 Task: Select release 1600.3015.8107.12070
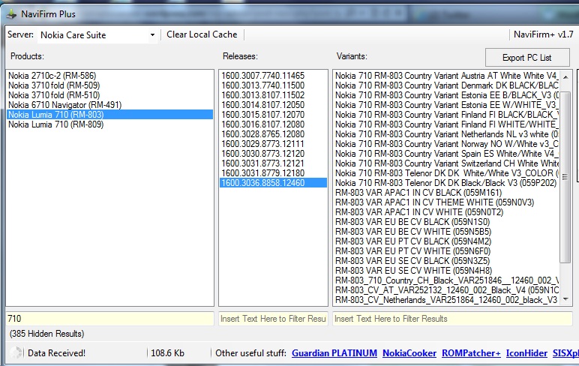pyautogui.click(x=273, y=115)
